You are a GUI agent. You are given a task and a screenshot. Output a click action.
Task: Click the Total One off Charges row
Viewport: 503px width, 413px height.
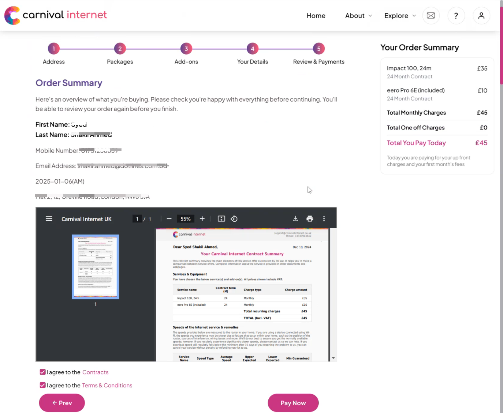point(437,128)
